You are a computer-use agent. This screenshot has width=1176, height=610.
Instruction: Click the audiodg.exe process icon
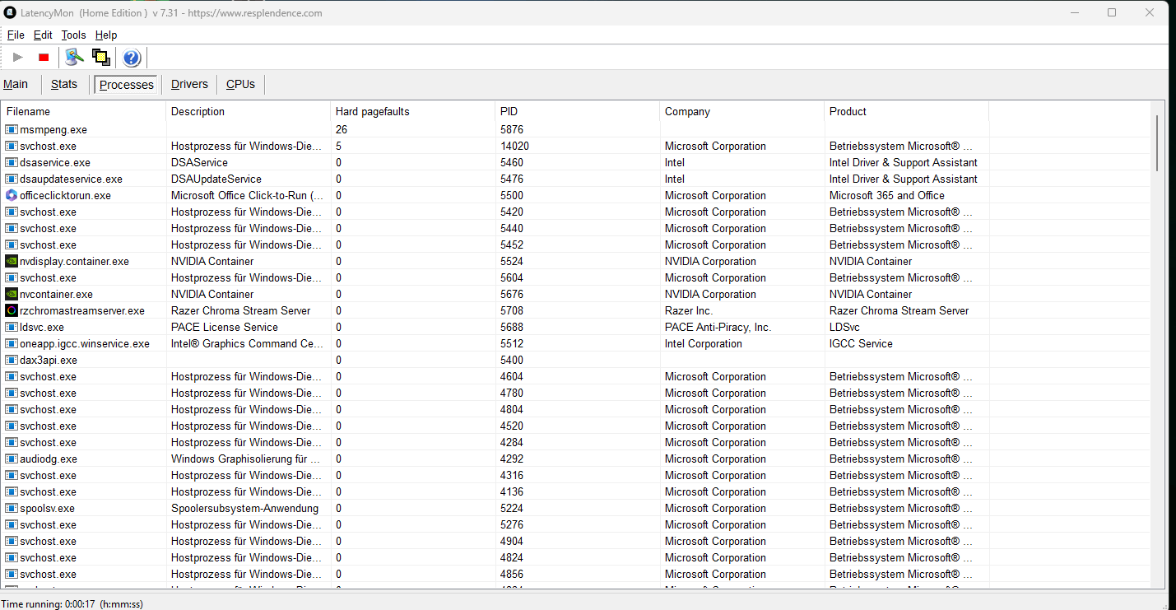(12, 459)
